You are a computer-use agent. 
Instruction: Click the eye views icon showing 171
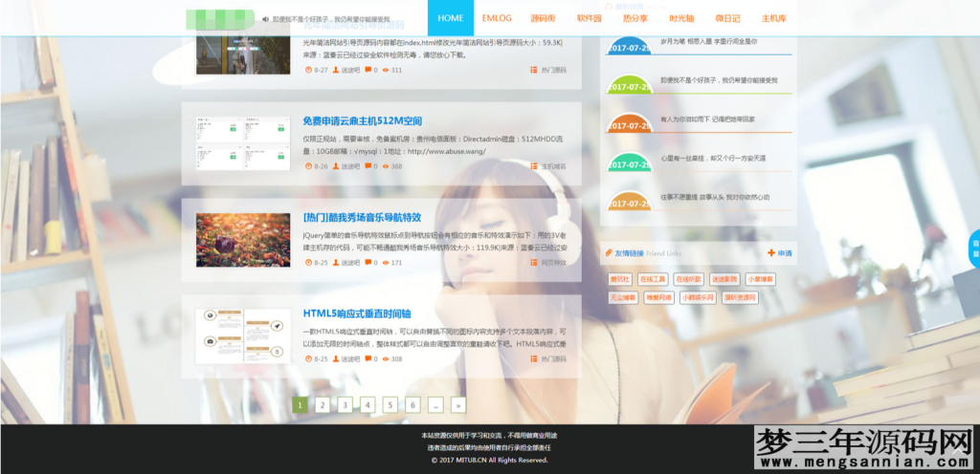(x=386, y=263)
